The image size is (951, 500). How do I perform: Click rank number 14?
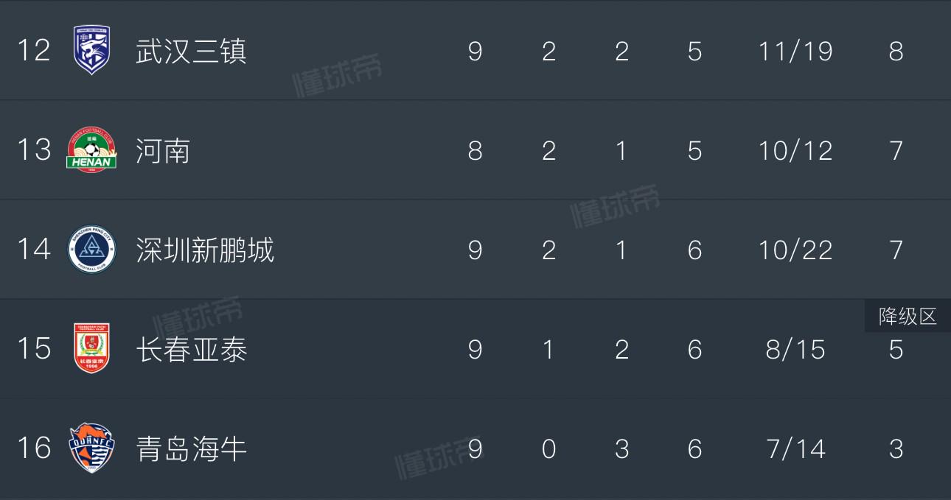pos(34,249)
